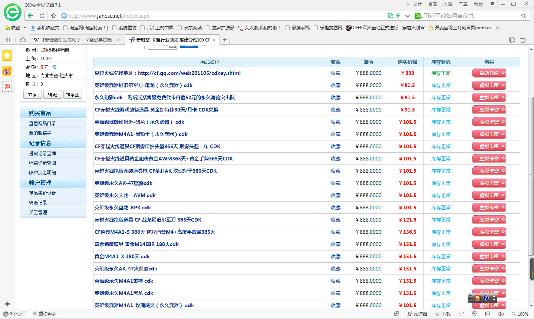Refresh balance icon next to 0元
This screenshot has height=319, width=534.
pos(55,67)
